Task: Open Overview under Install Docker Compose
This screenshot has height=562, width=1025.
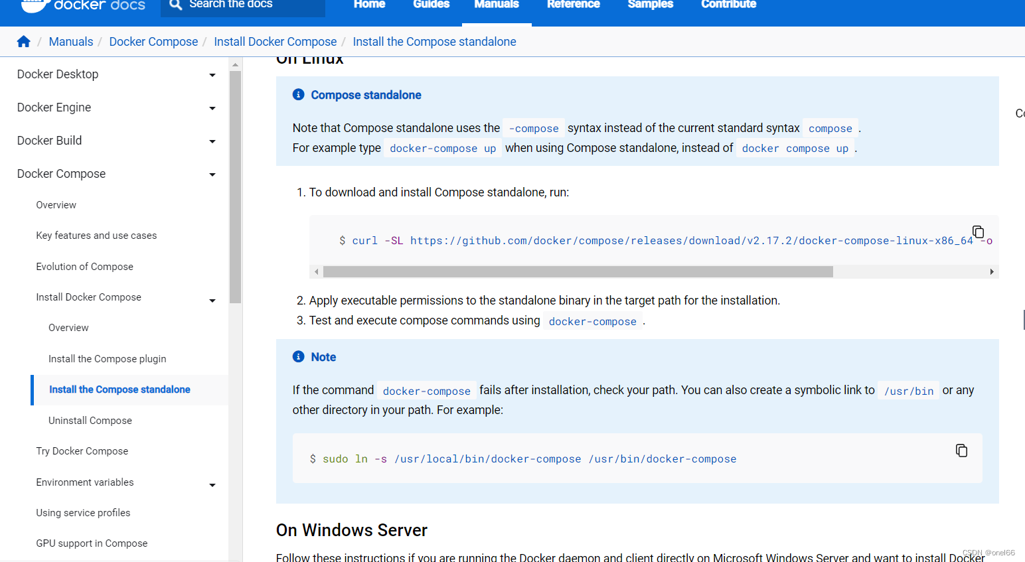Action: click(68, 328)
